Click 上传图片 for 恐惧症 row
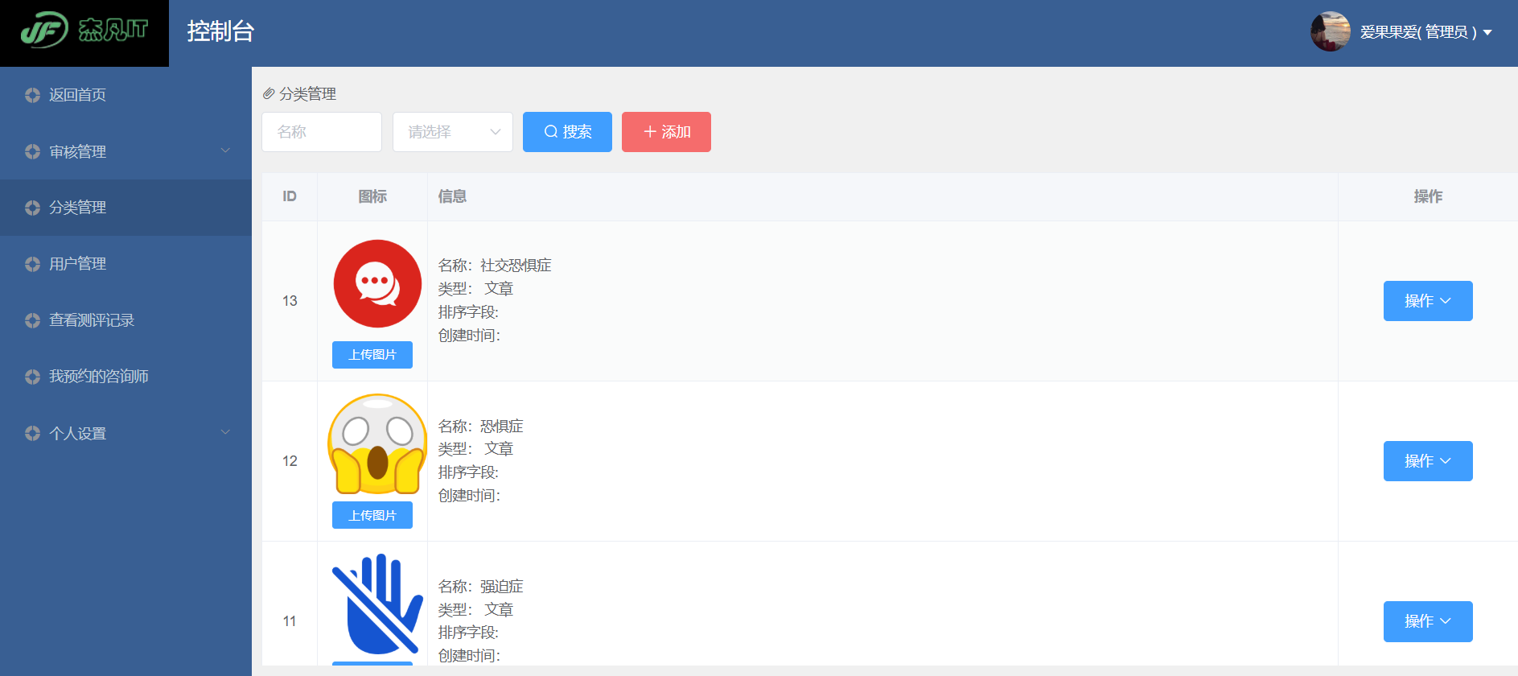The image size is (1518, 676). coord(372,515)
